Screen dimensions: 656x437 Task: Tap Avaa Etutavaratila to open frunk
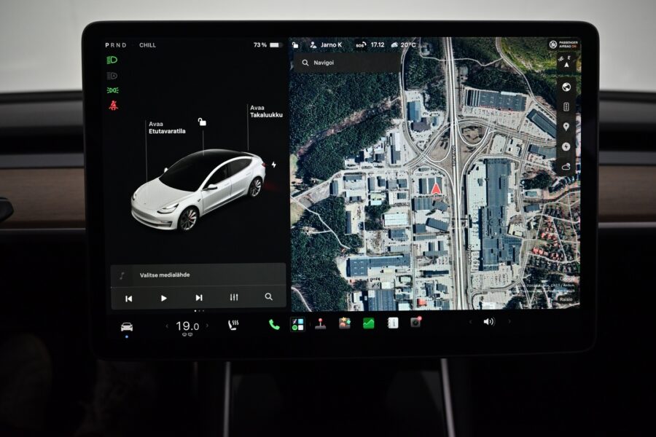coord(167,127)
